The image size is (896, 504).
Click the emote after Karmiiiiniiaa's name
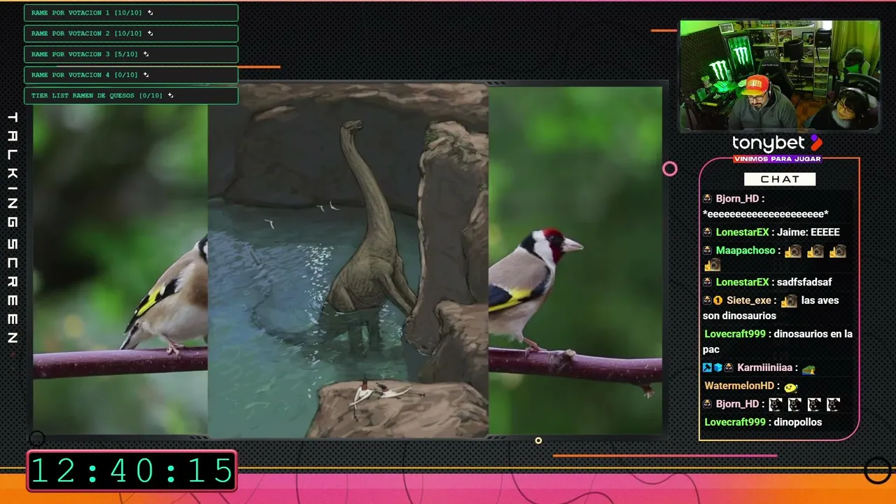pyautogui.click(x=808, y=369)
